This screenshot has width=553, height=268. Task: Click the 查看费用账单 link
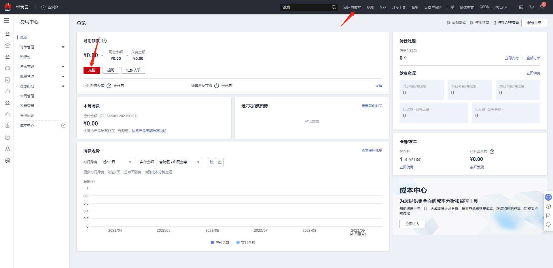(372, 151)
